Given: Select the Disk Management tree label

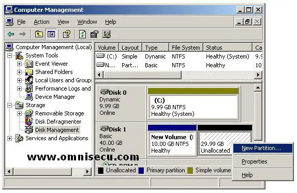Looking at the screenshot, I should coord(57,130).
